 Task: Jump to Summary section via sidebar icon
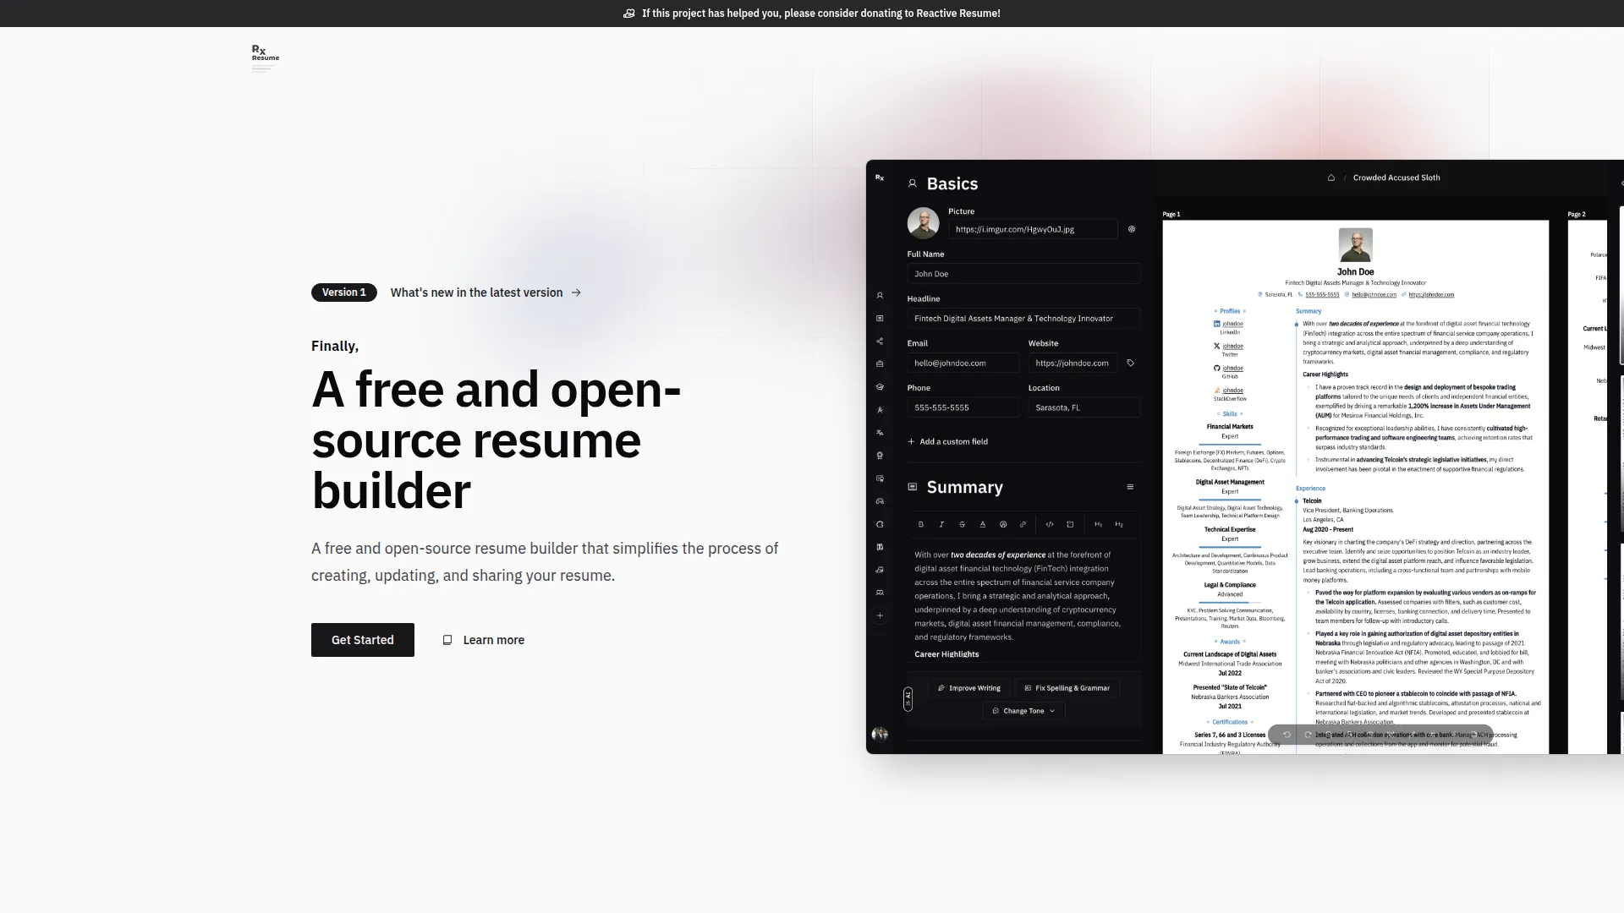880,319
